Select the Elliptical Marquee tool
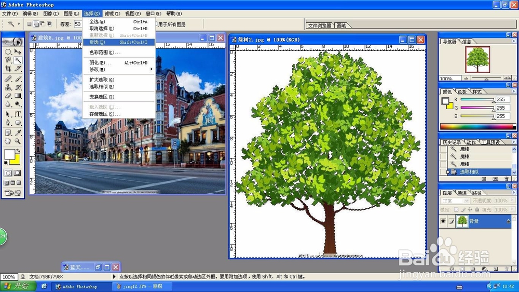519x292 pixels. coord(8,52)
